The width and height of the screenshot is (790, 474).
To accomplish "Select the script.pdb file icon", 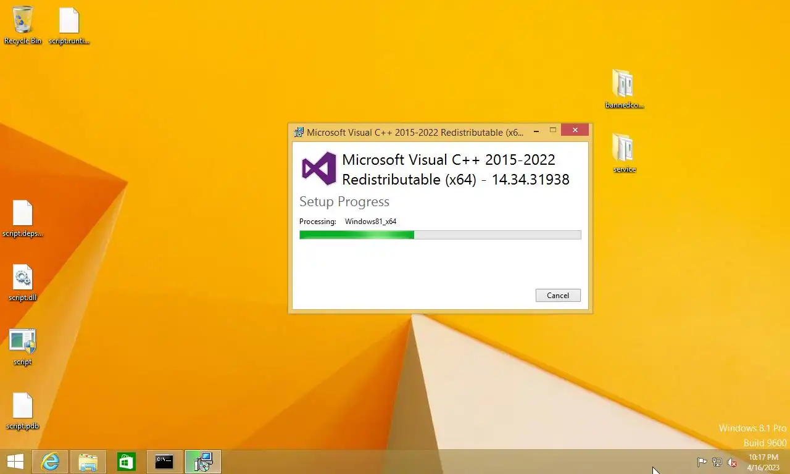I will pyautogui.click(x=23, y=412).
